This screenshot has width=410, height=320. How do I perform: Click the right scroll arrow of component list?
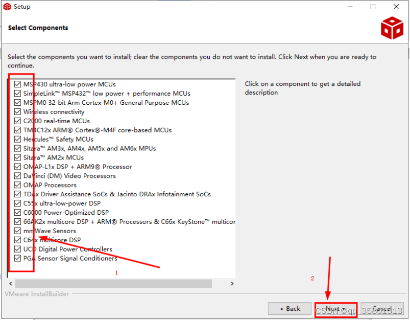[x=232, y=284]
